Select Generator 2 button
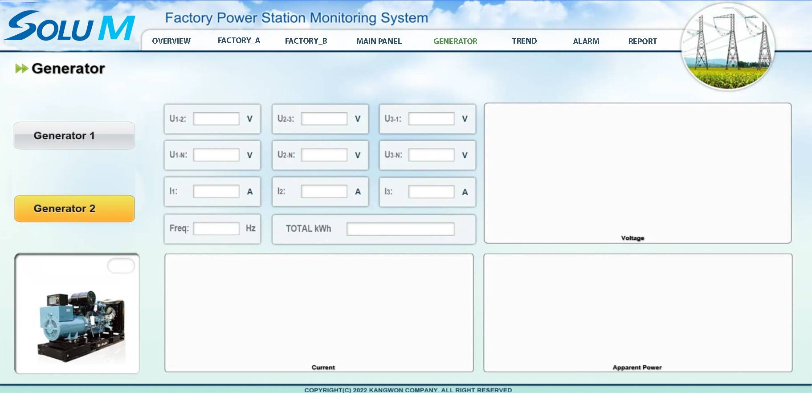Screen dimensions: 812x393 point(74,209)
